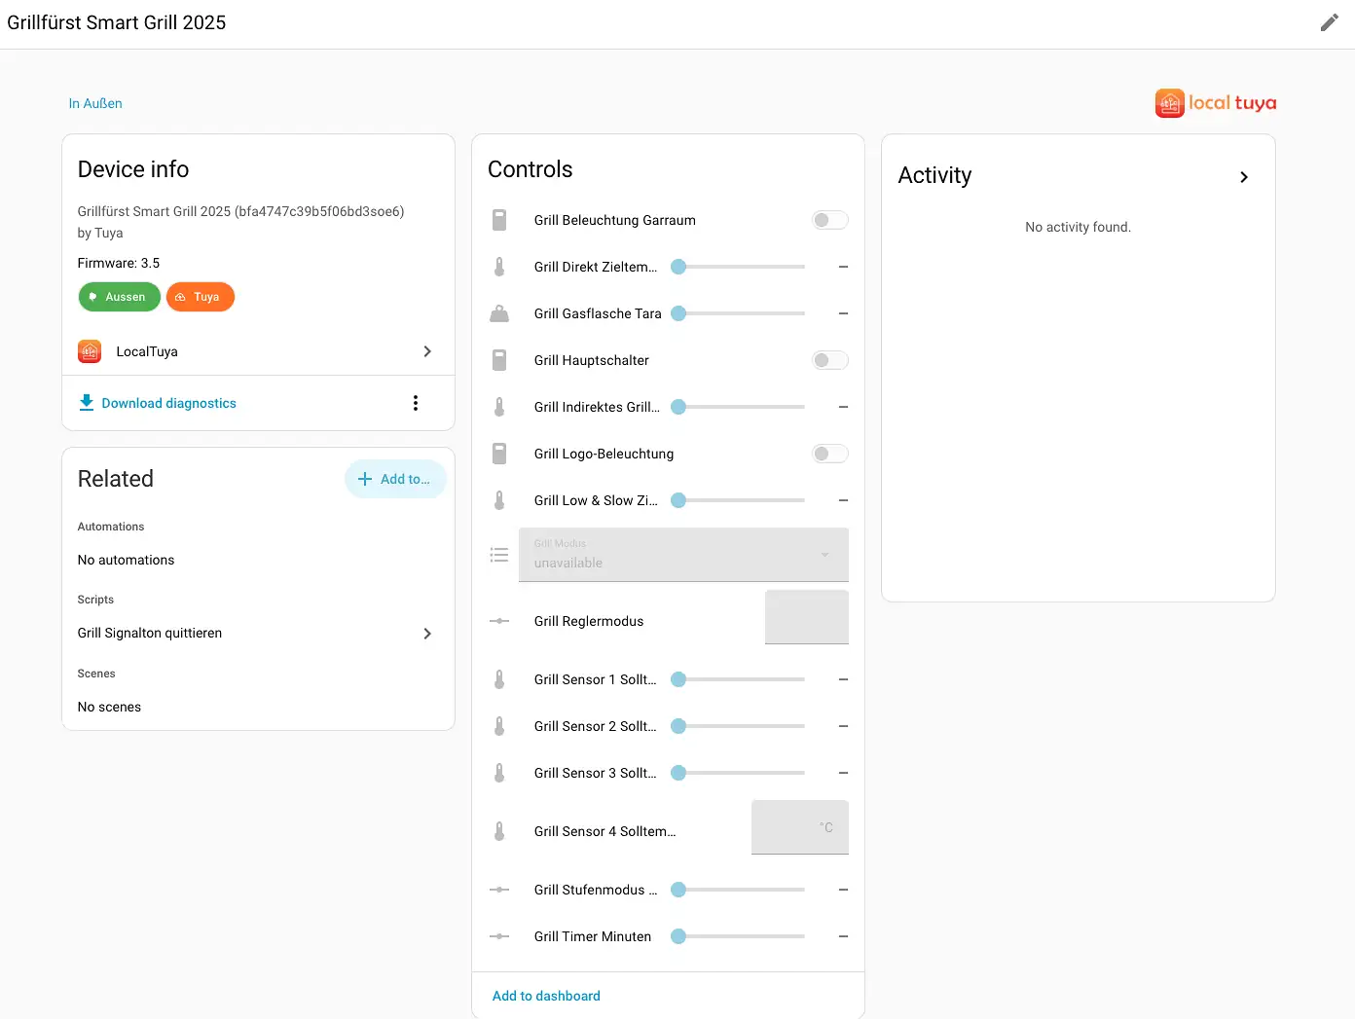Click the Grill Signalton quittieren script name
The image size is (1355, 1021).
coord(150,633)
